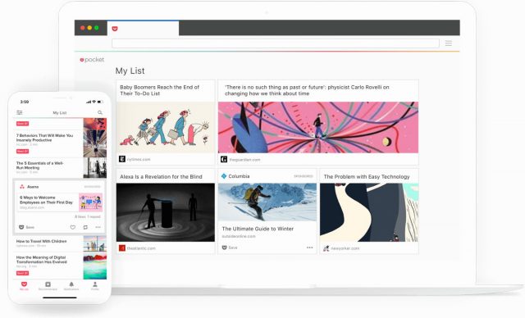
Task: Click the Atlantic publisher icon
Action: tap(122, 248)
